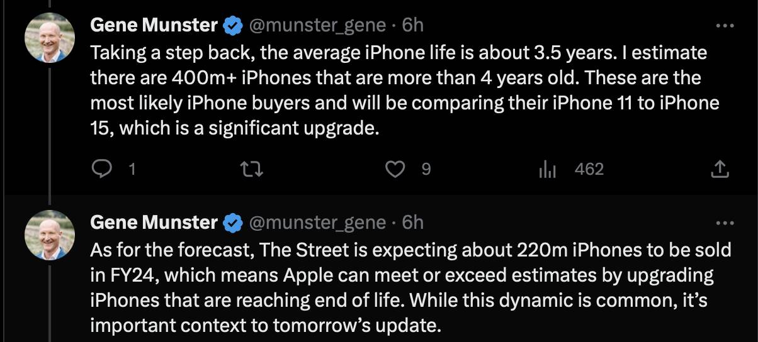The width and height of the screenshot is (758, 342).
Task: Click the reply count of 1
Action: coord(132,168)
